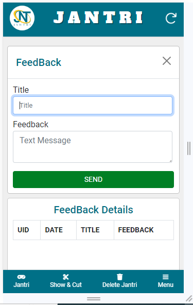Click the vertical resize handle on right edge
The height and width of the screenshot is (305, 193).
[189, 148]
